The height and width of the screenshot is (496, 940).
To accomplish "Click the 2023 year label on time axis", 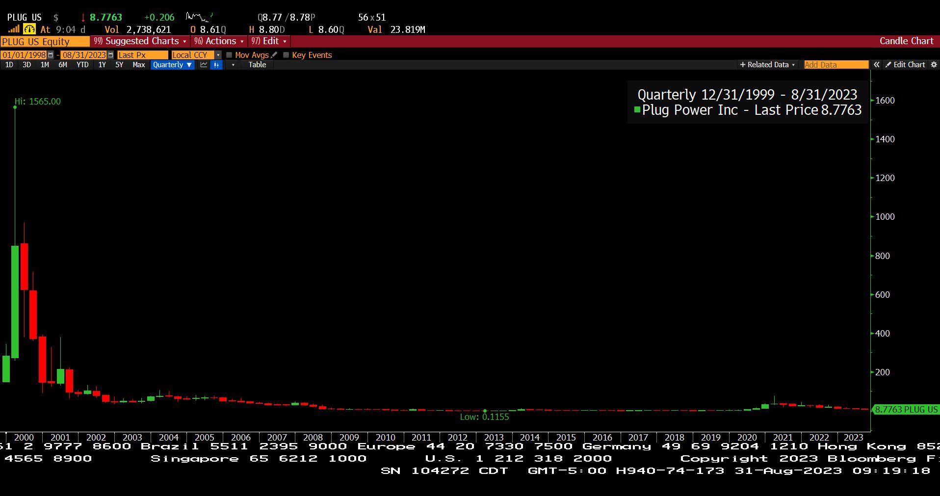I will pos(853,437).
